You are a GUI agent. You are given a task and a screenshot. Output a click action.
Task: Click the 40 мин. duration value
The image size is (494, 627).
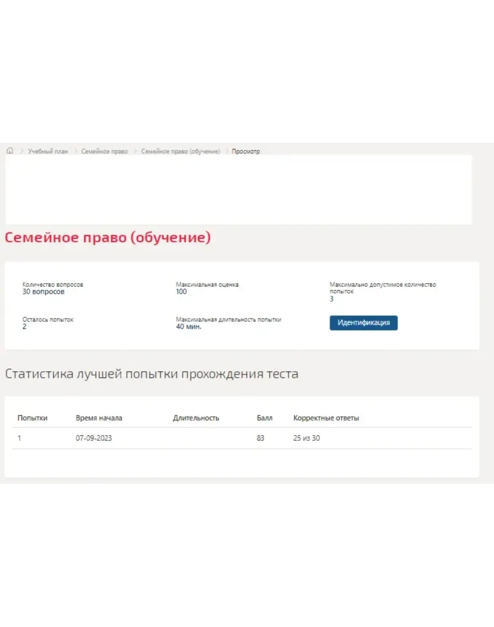[x=188, y=327]
